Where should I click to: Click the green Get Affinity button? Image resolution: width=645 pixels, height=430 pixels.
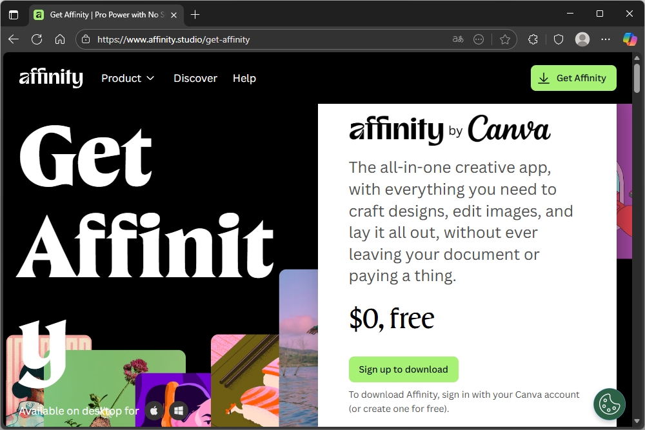573,78
